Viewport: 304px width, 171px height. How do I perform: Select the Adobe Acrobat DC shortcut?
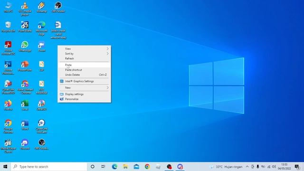click(x=8, y=48)
